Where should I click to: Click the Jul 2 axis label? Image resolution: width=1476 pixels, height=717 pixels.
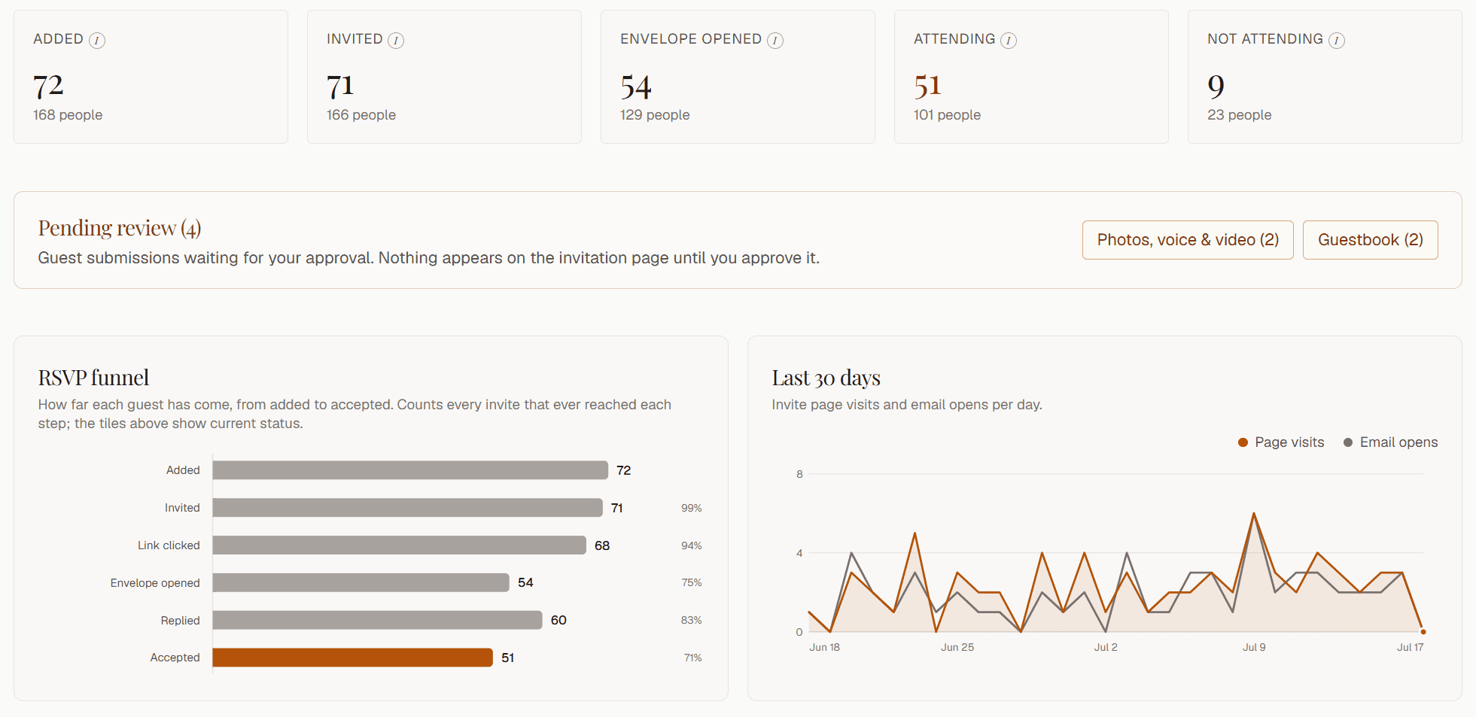click(1106, 647)
